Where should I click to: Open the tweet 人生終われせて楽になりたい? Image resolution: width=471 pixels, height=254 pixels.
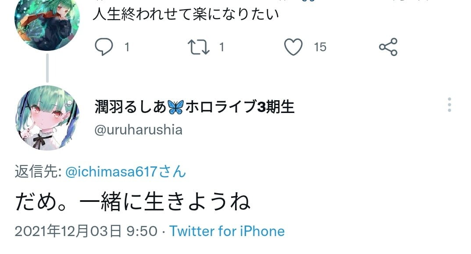click(186, 14)
